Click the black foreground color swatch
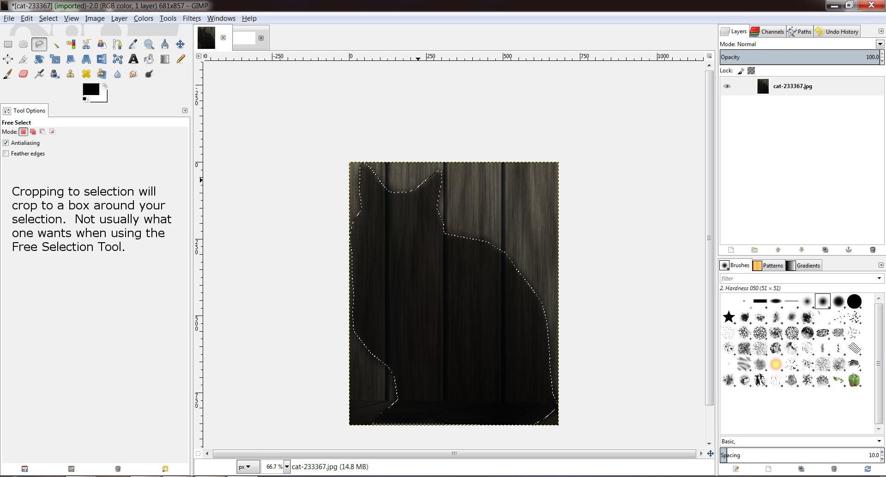886x477 pixels. (90, 89)
